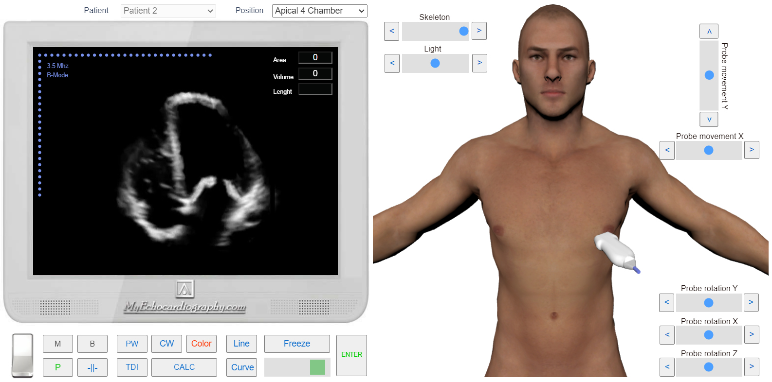Click the green ENTER button
The width and height of the screenshot is (772, 382).
click(351, 355)
